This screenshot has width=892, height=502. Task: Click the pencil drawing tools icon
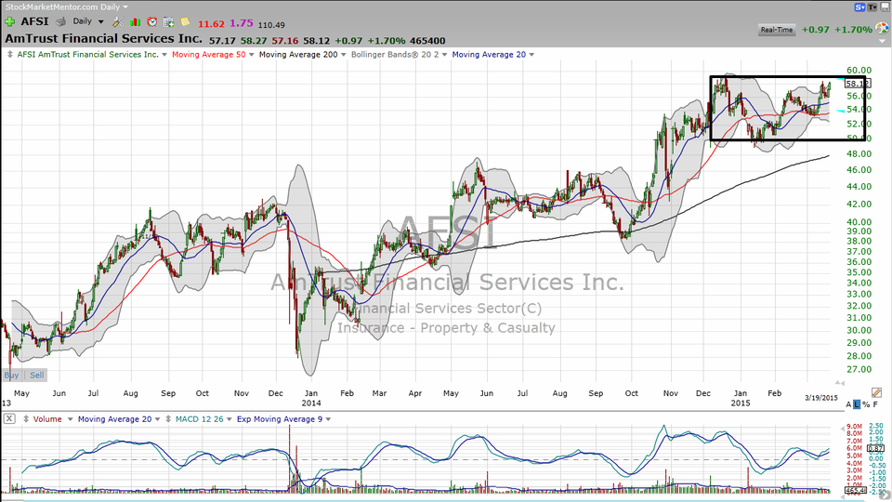(876, 392)
